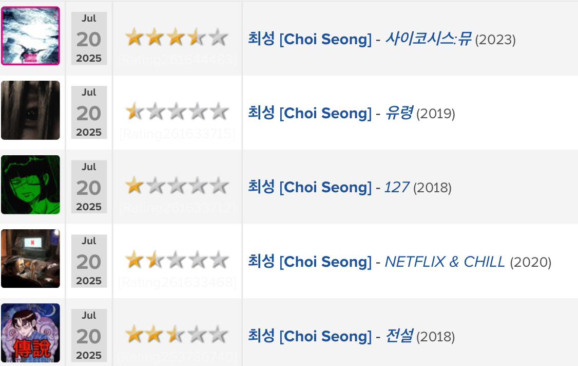Image resolution: width=578 pixels, height=366 pixels.
Task: Open the 전설 album cover thumbnail
Action: (x=31, y=333)
